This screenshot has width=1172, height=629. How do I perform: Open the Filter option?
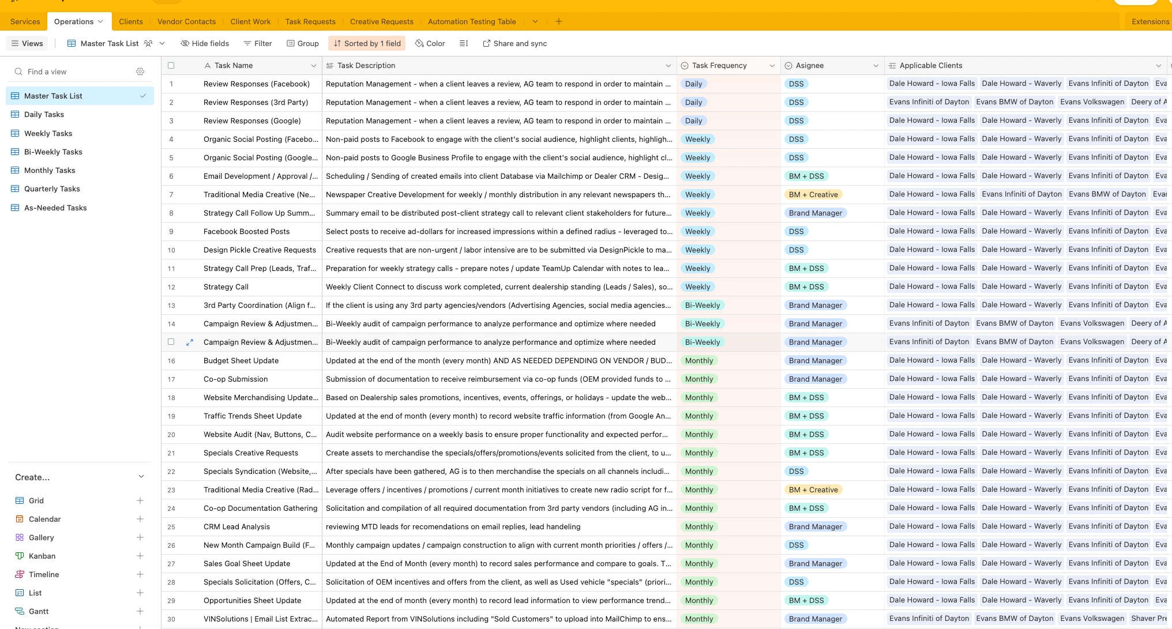(257, 43)
